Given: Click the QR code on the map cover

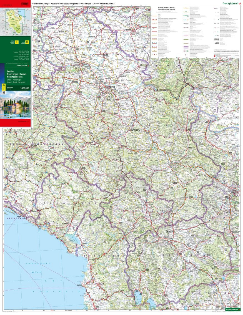Looking at the screenshot, I should click(x=4, y=92).
